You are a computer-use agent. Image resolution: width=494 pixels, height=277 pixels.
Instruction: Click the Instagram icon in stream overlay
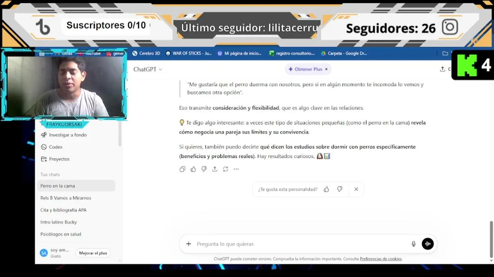click(450, 27)
